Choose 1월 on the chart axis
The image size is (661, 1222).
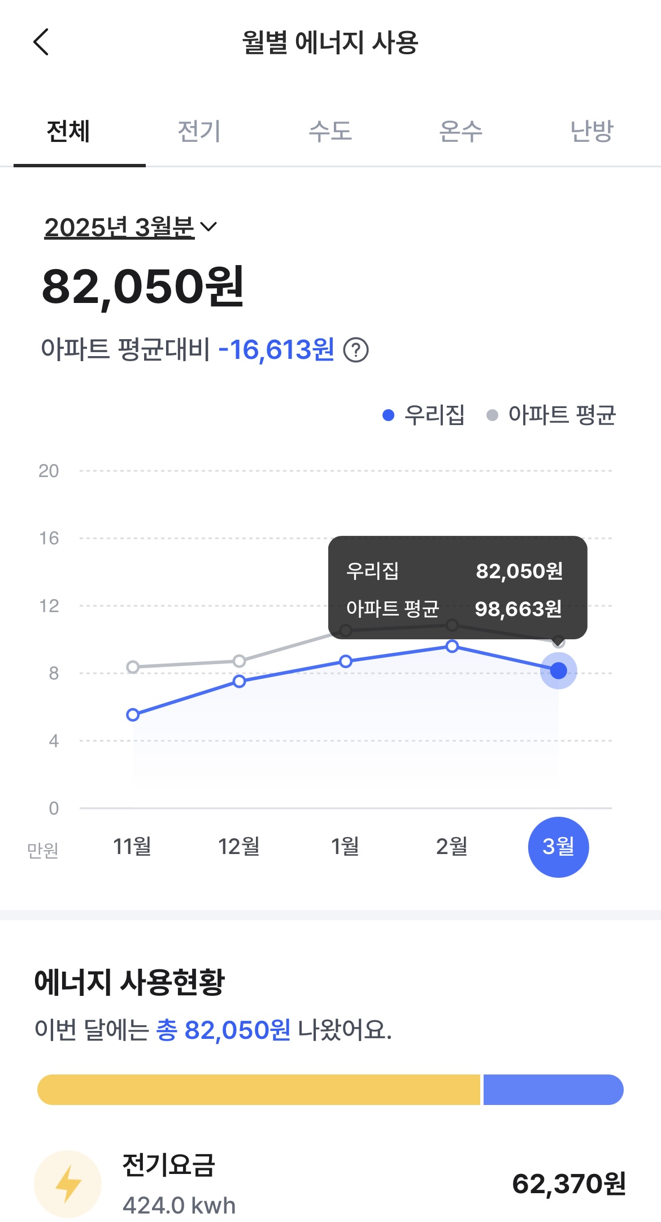(x=345, y=847)
